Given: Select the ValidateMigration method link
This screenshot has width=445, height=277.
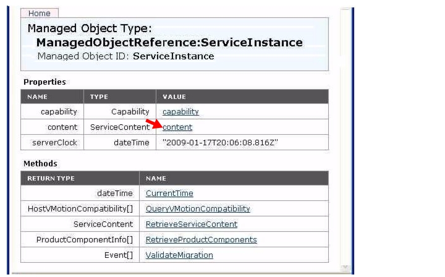Looking at the screenshot, I should pos(179,255).
